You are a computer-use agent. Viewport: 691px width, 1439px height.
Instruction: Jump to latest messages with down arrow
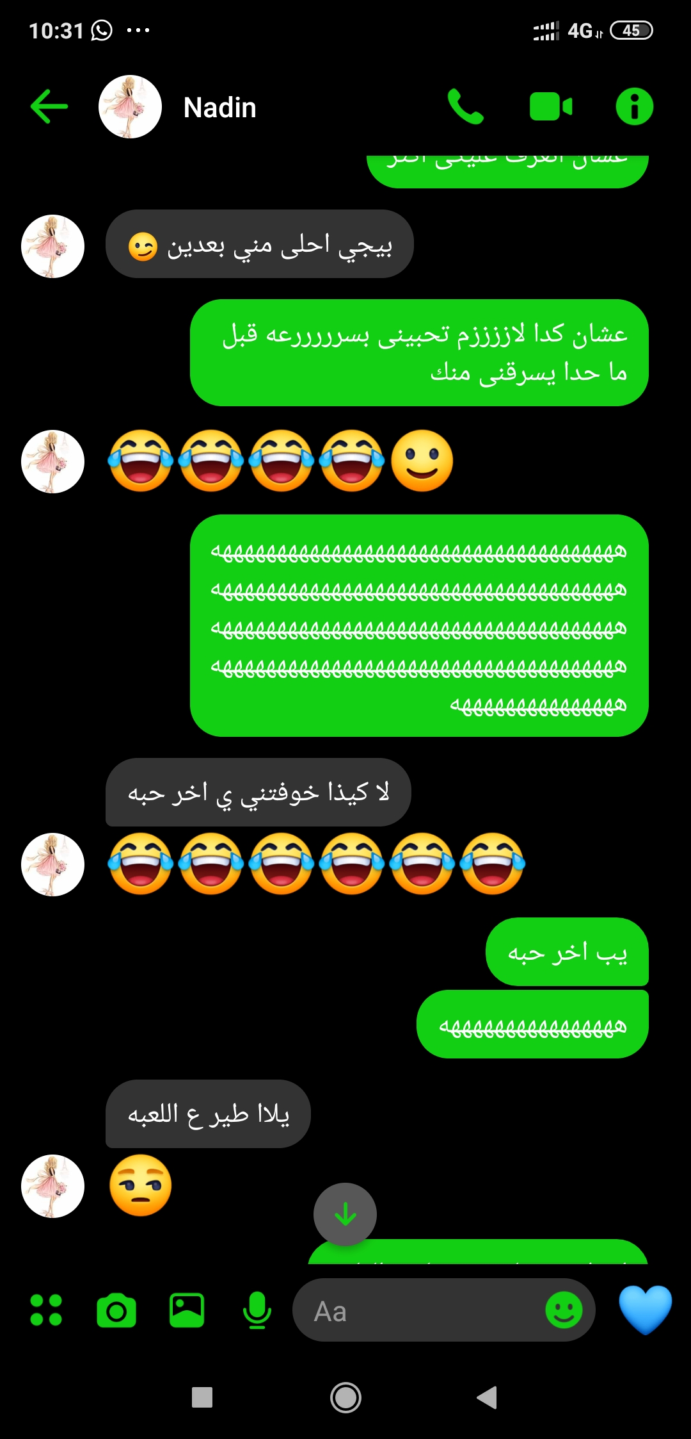345,1214
